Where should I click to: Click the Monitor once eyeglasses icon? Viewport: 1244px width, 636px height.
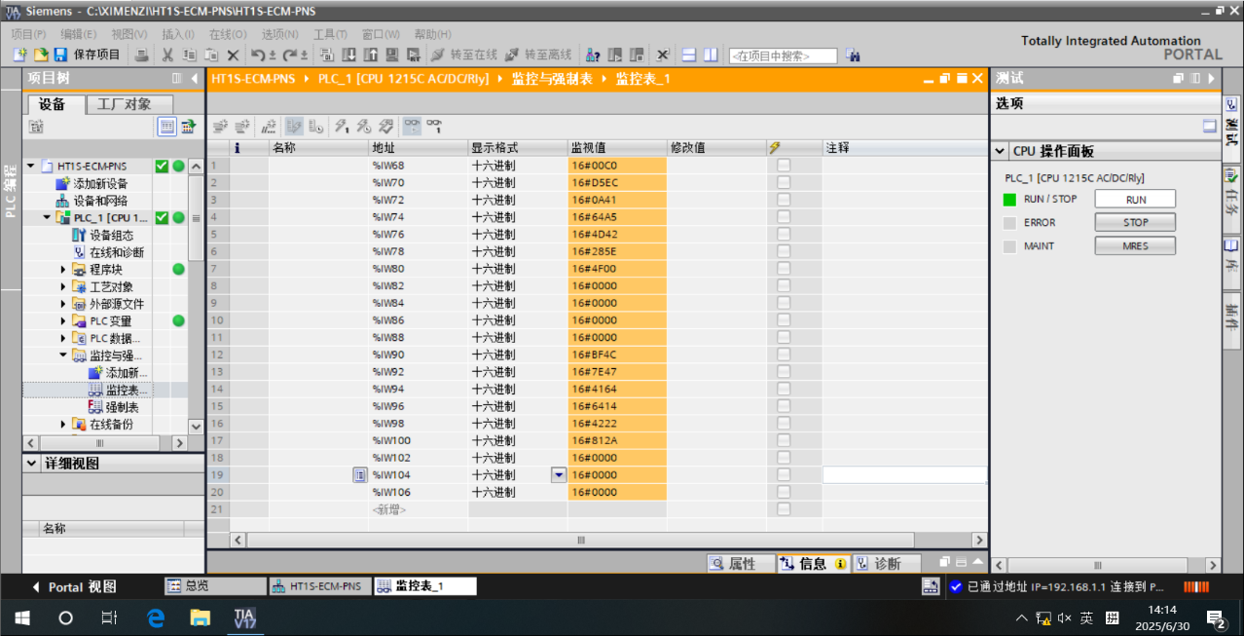coord(434,126)
